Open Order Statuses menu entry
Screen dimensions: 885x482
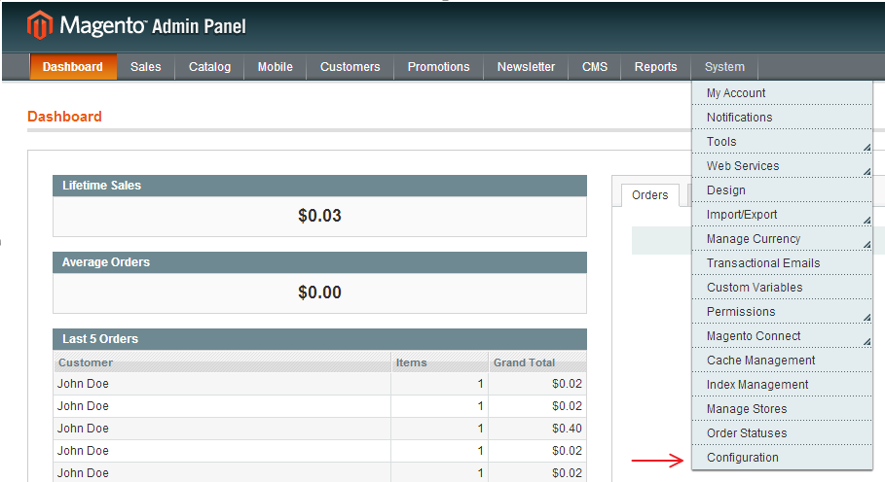(x=782, y=431)
